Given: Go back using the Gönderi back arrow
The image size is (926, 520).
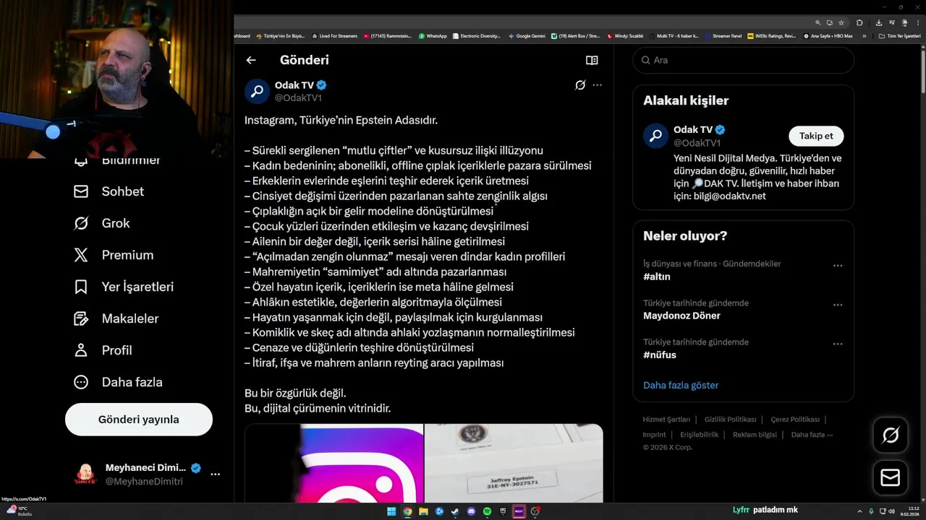Looking at the screenshot, I should point(251,60).
